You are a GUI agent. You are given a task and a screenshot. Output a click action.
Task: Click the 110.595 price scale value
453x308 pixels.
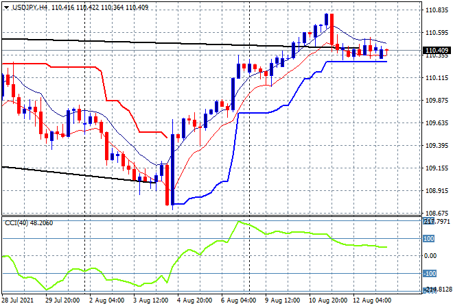437,33
